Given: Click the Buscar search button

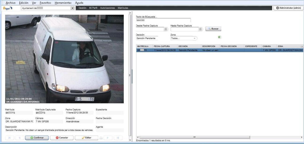Looking at the screenshot, I should (213, 29).
